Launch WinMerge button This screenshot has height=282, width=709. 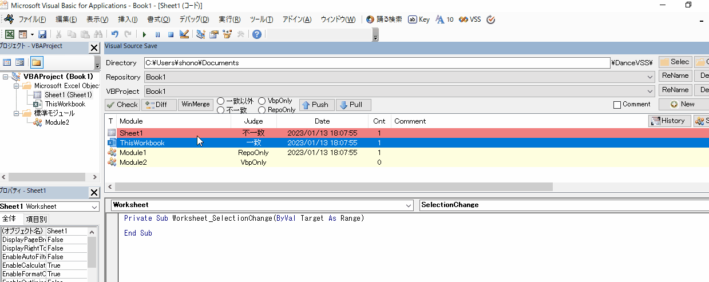coord(196,105)
